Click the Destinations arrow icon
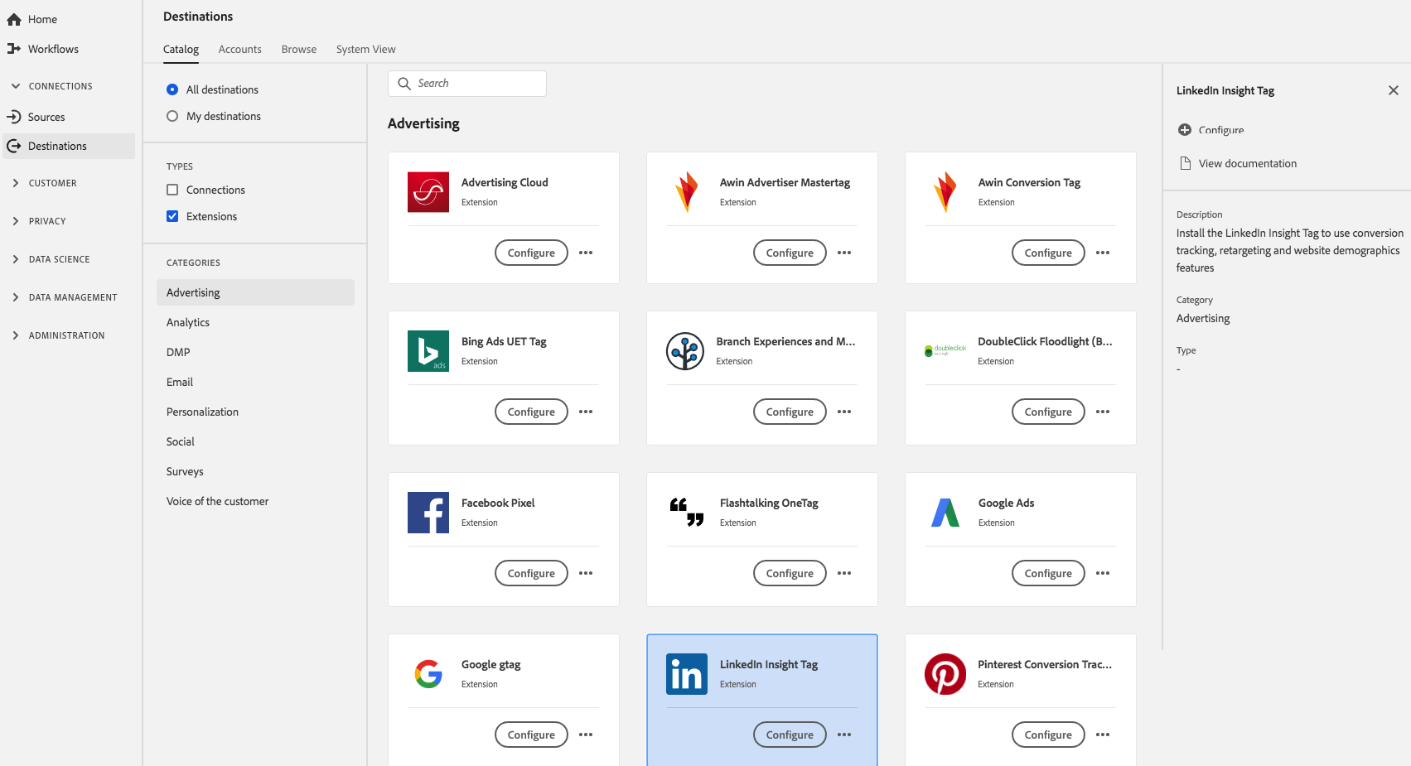Image resolution: width=1411 pixels, height=766 pixels. point(14,146)
